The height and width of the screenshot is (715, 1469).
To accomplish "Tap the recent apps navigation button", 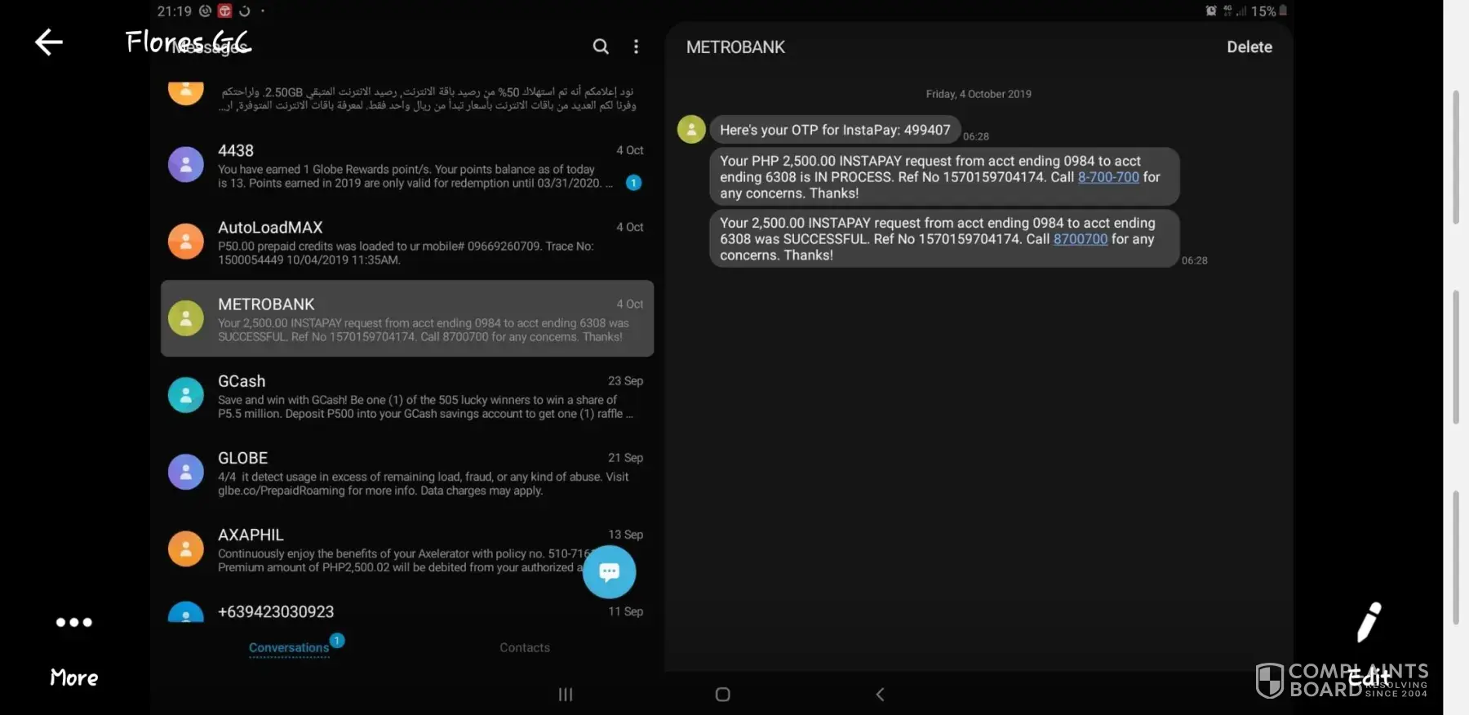I will (x=566, y=695).
